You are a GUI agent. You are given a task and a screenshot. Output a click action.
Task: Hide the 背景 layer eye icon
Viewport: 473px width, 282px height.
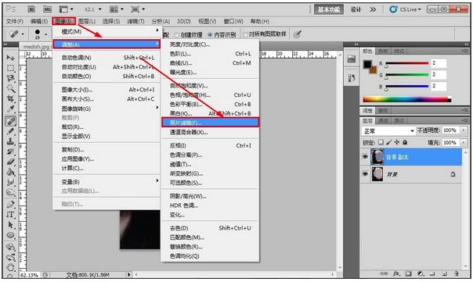click(x=365, y=174)
